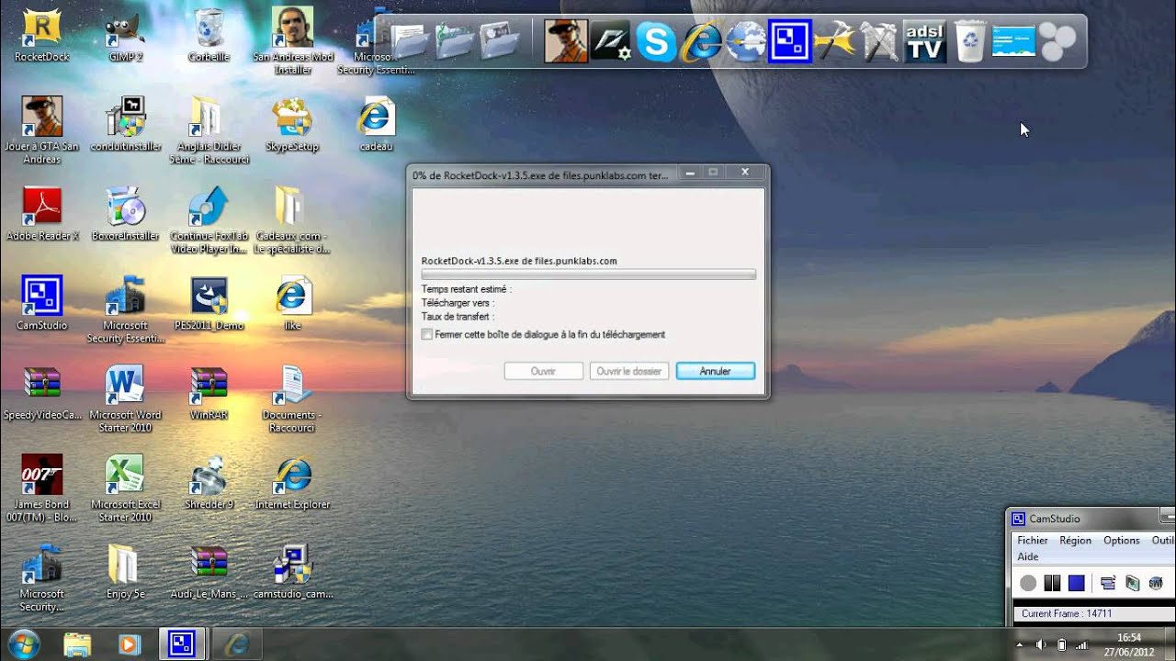Select the PES2011_Demo desktop icon
Image resolution: width=1176 pixels, height=661 pixels.
coord(209,302)
